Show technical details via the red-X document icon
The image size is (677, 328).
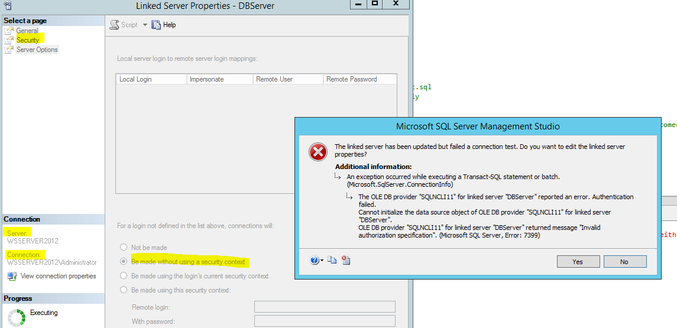coord(346,260)
